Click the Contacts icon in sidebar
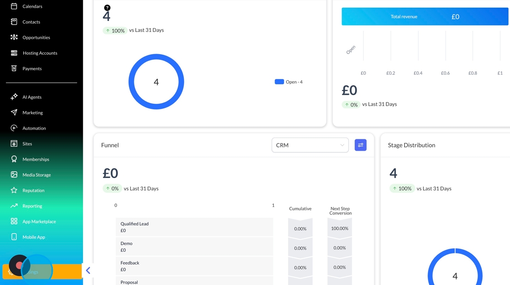This screenshot has width=510, height=285. (14, 22)
